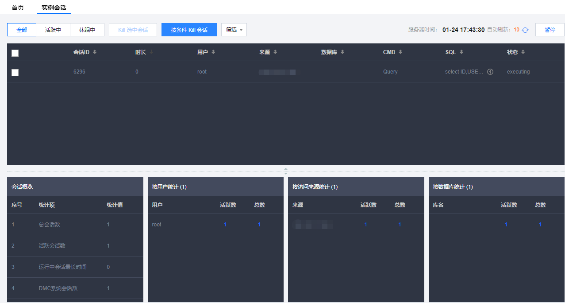Click root user's active count link
The width and height of the screenshot is (565, 303).
pyautogui.click(x=225, y=225)
